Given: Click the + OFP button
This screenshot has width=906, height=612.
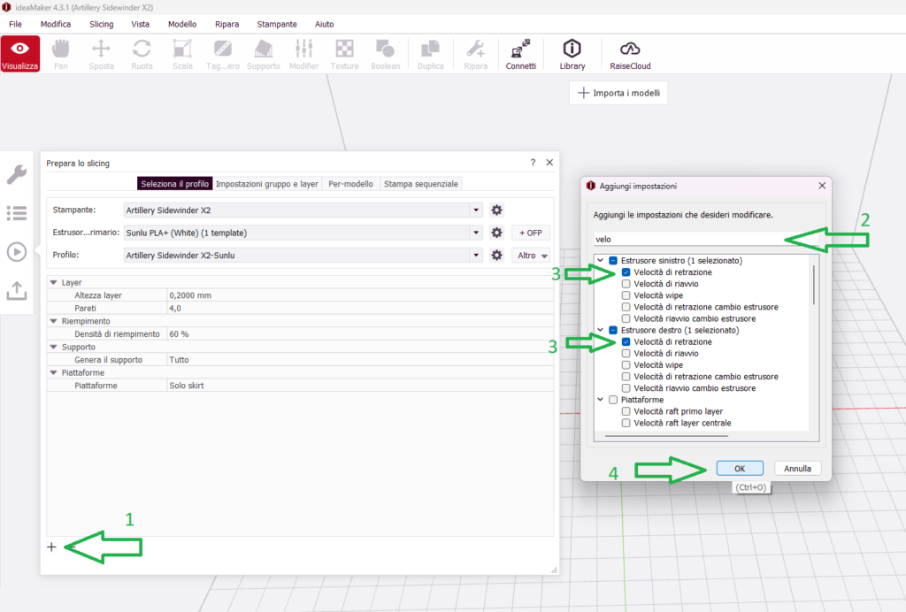Looking at the screenshot, I should (x=531, y=233).
